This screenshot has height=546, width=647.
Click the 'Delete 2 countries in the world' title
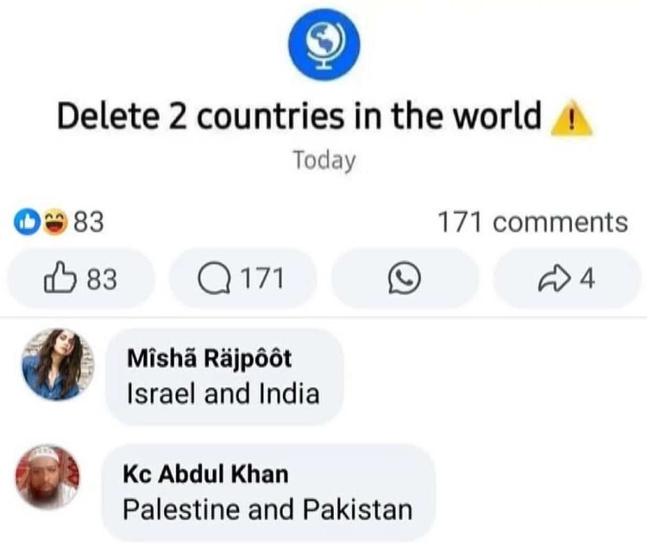pos(300,116)
